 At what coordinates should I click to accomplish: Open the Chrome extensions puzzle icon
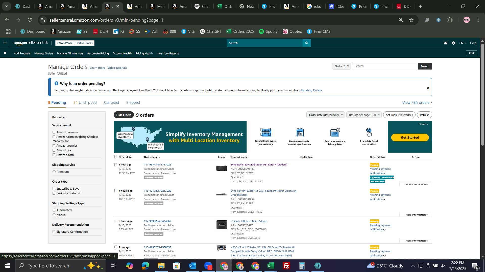point(450,20)
